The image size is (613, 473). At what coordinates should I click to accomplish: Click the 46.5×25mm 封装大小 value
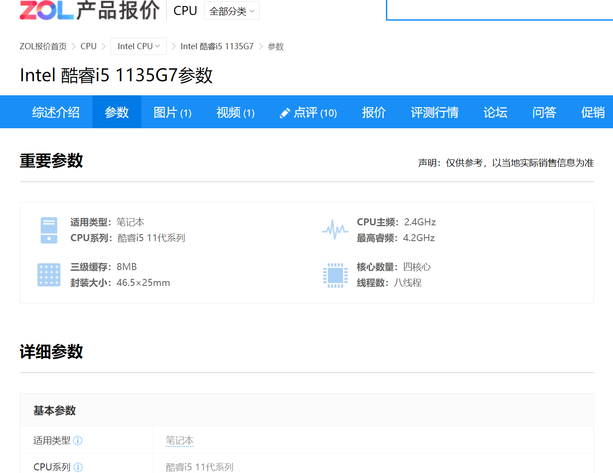[143, 283]
